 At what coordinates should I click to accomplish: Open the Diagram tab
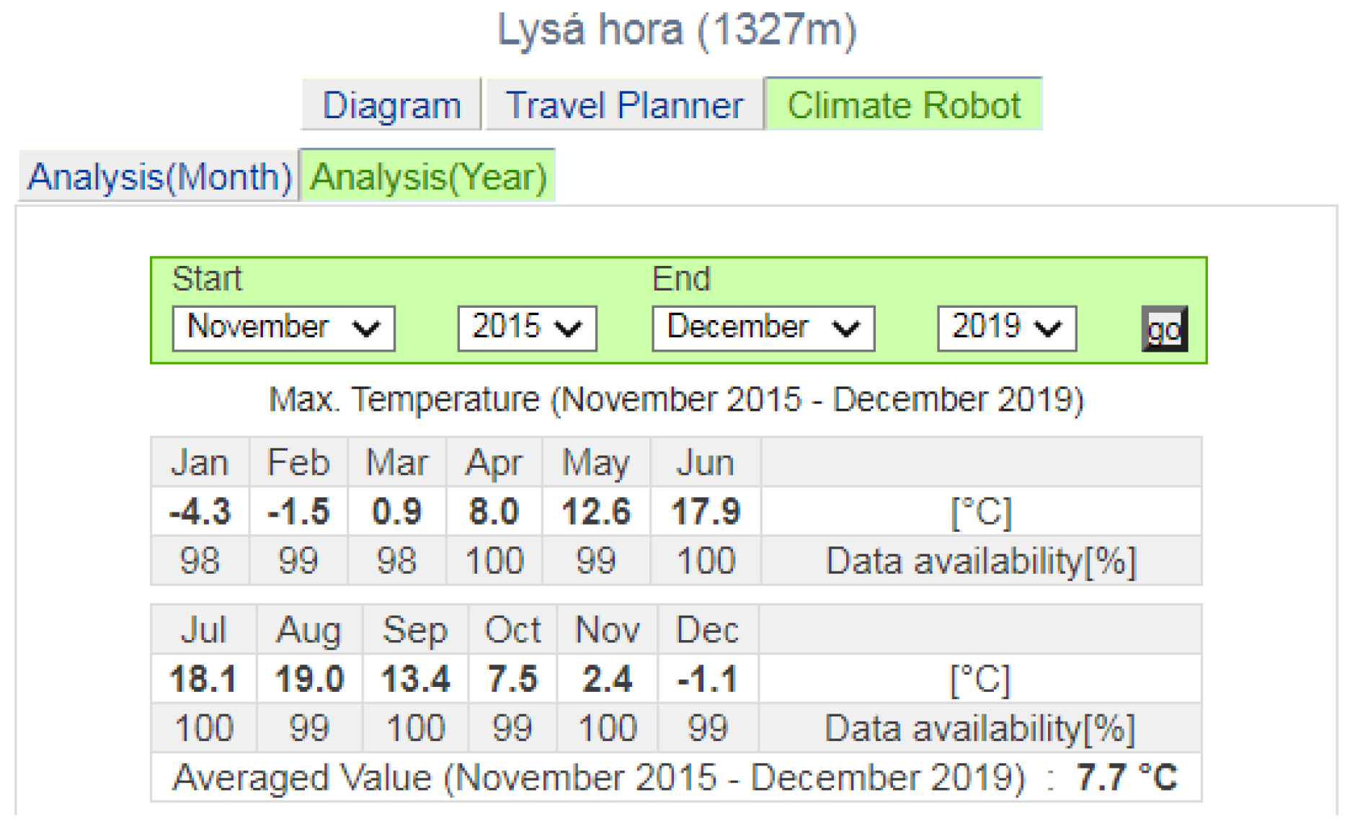391,105
